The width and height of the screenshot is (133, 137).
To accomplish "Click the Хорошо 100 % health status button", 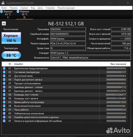I will 11,38.
